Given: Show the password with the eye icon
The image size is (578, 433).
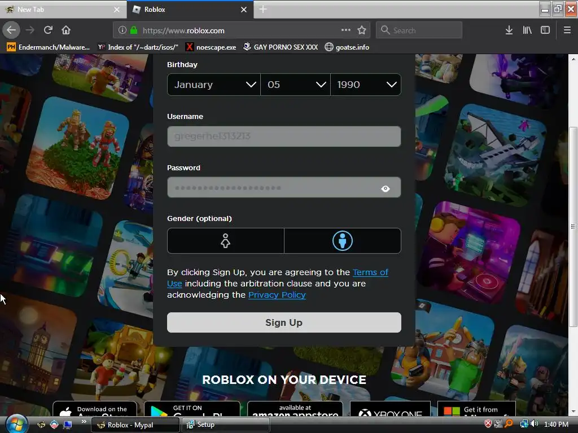Looking at the screenshot, I should 385,188.
